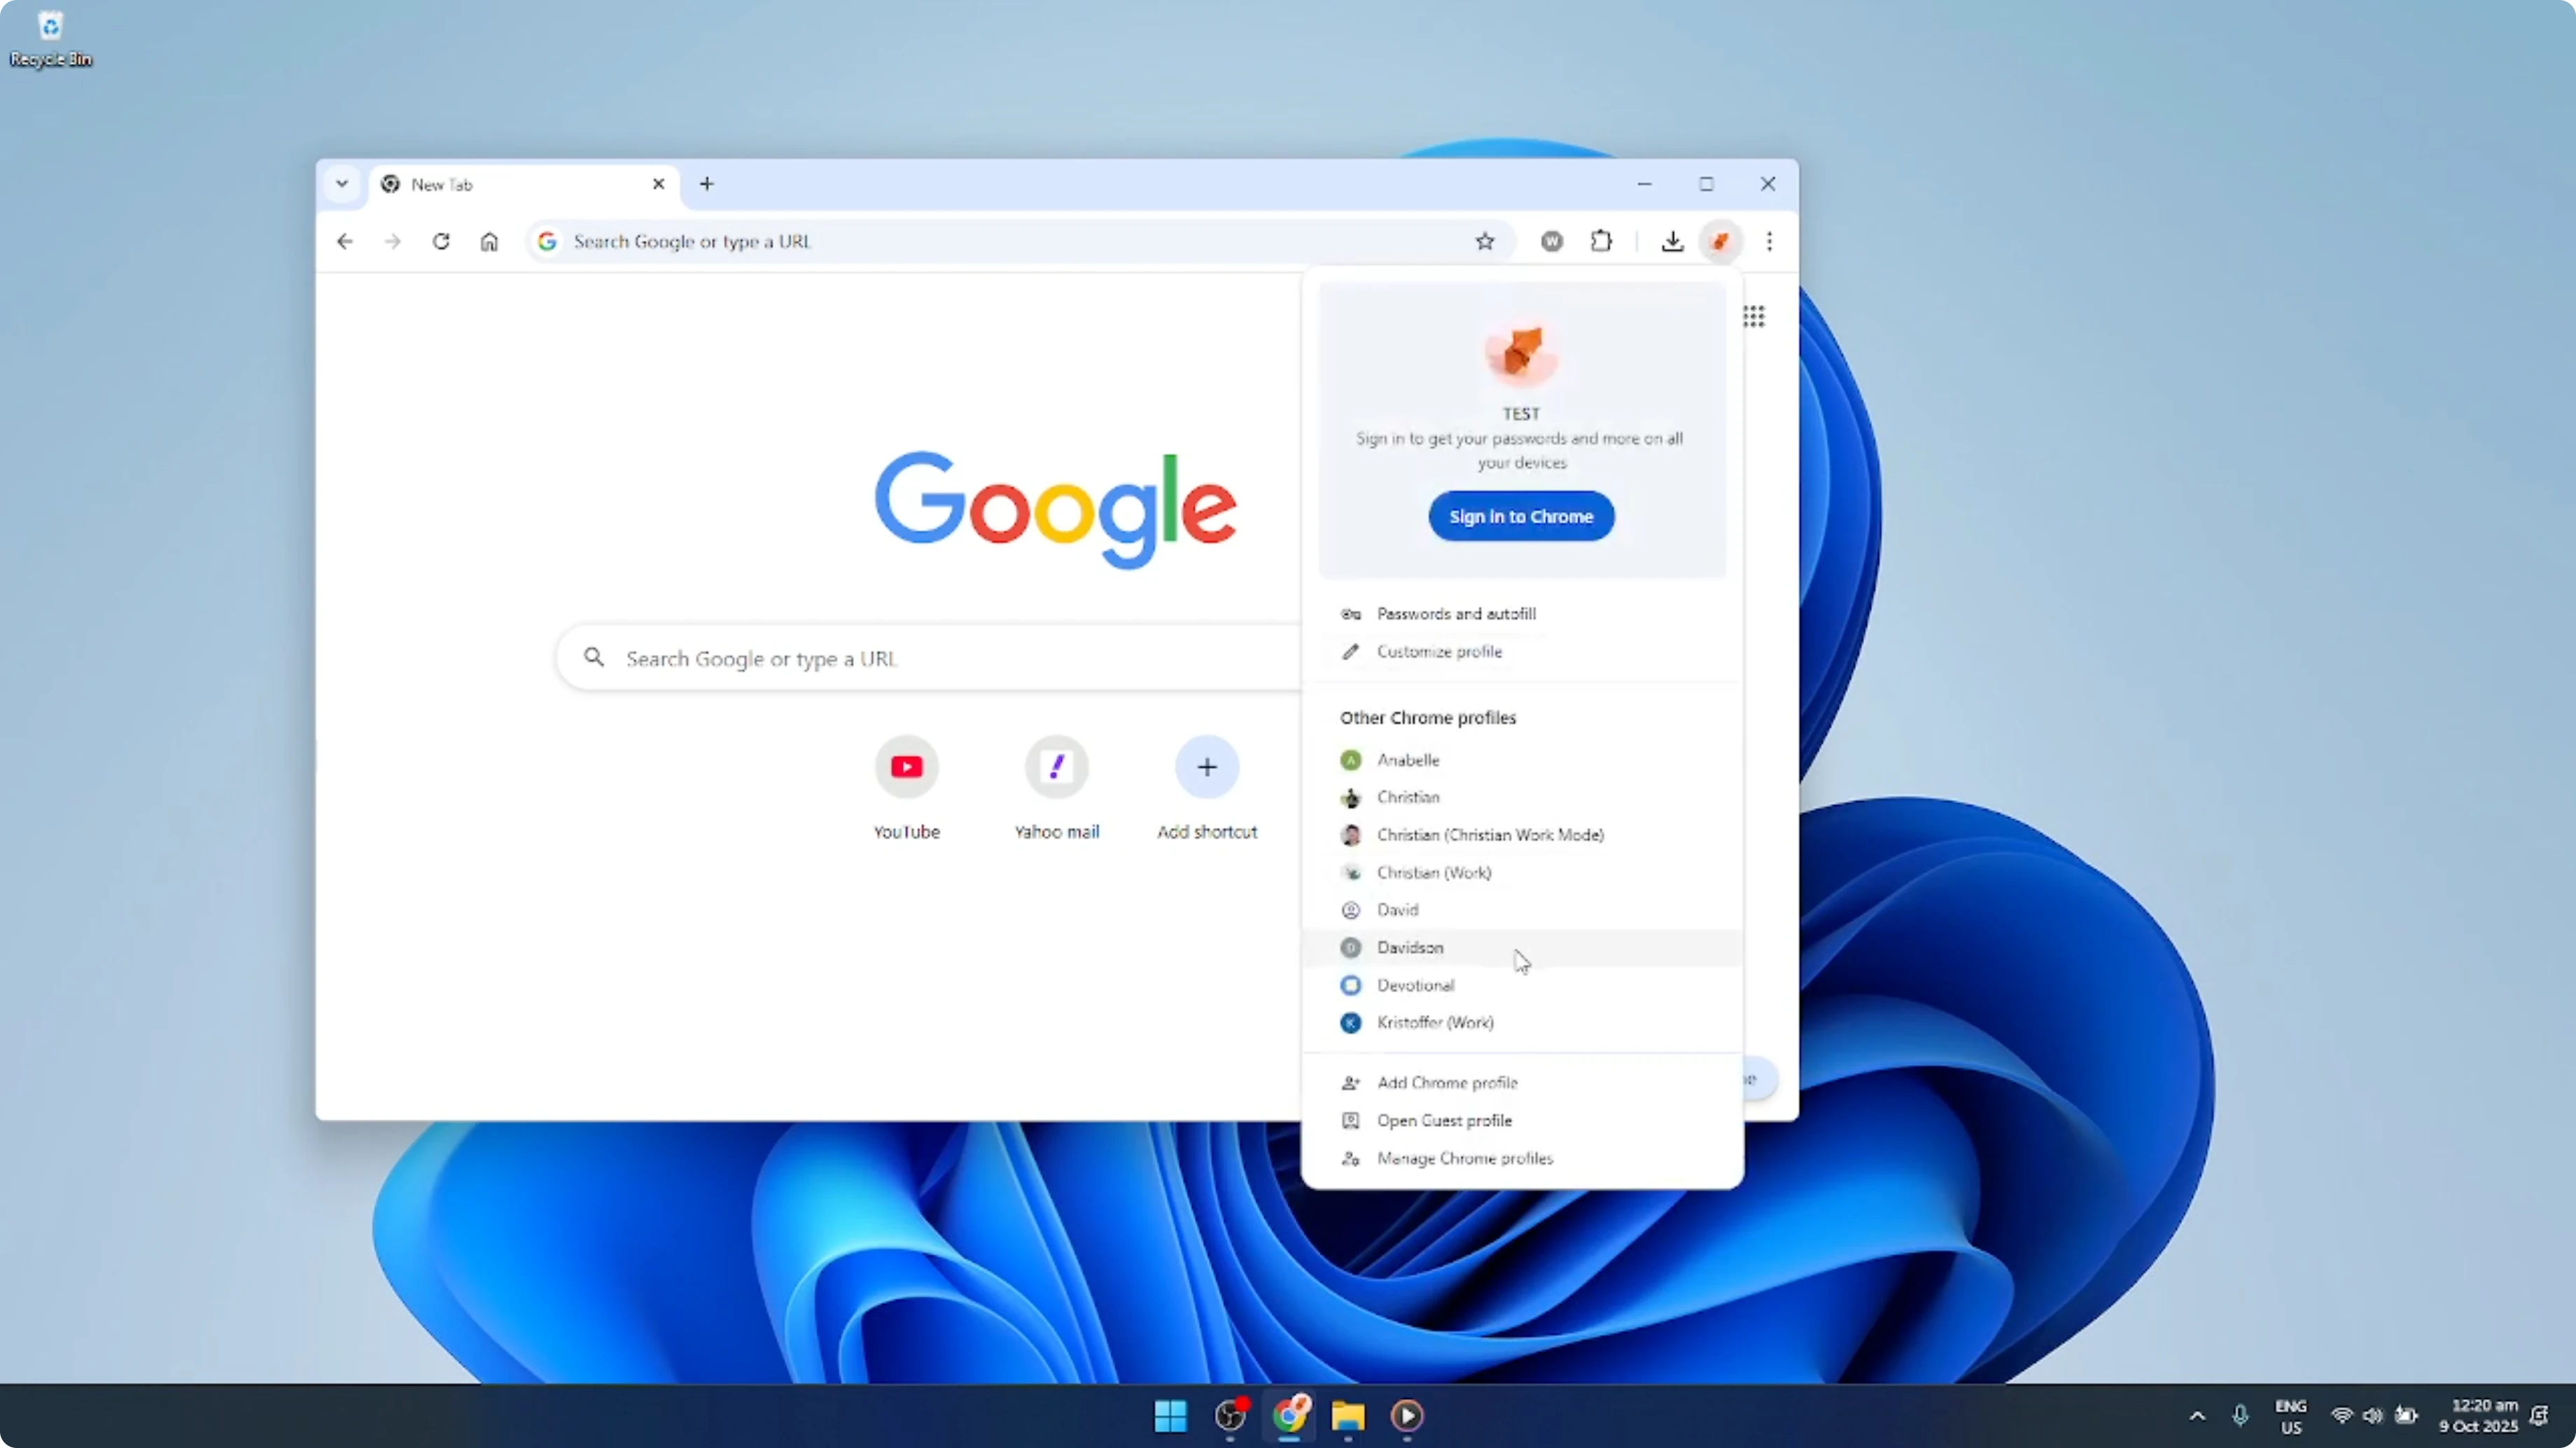Adjust volume from the system tray speaker
Screen dimensions: 2576x1448
[2373, 1416]
